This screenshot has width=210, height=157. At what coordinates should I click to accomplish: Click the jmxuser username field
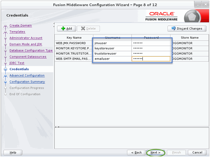point(112,43)
